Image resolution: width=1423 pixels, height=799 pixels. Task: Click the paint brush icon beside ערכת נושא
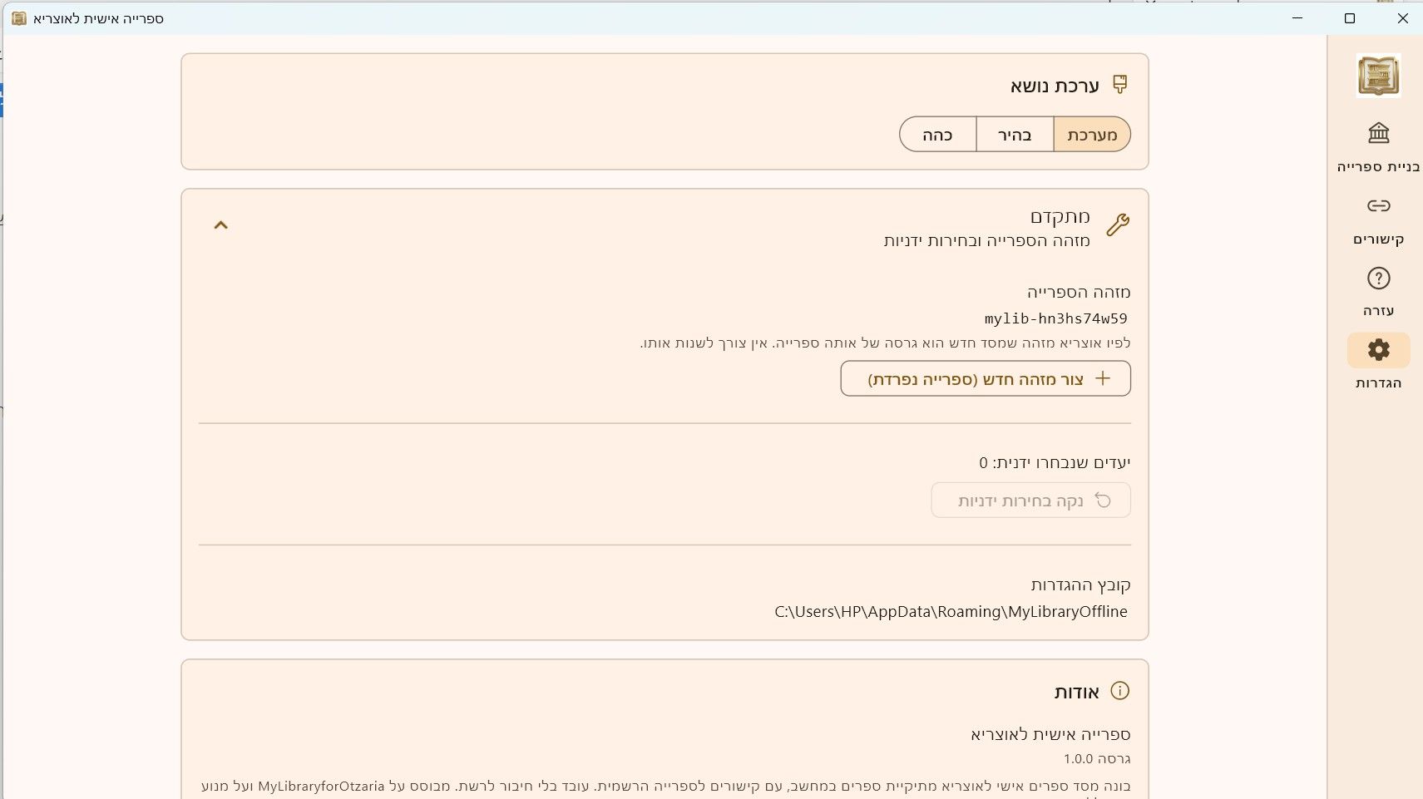point(1120,84)
